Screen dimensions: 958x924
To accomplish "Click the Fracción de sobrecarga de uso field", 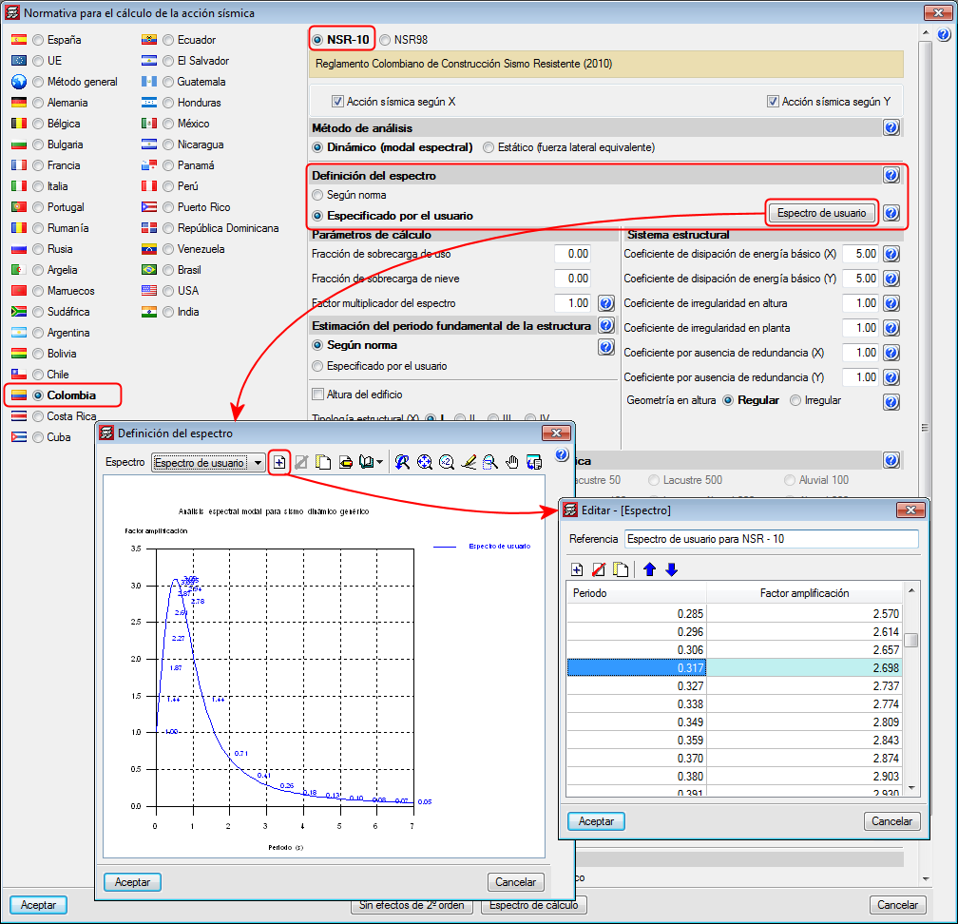I will coord(573,254).
